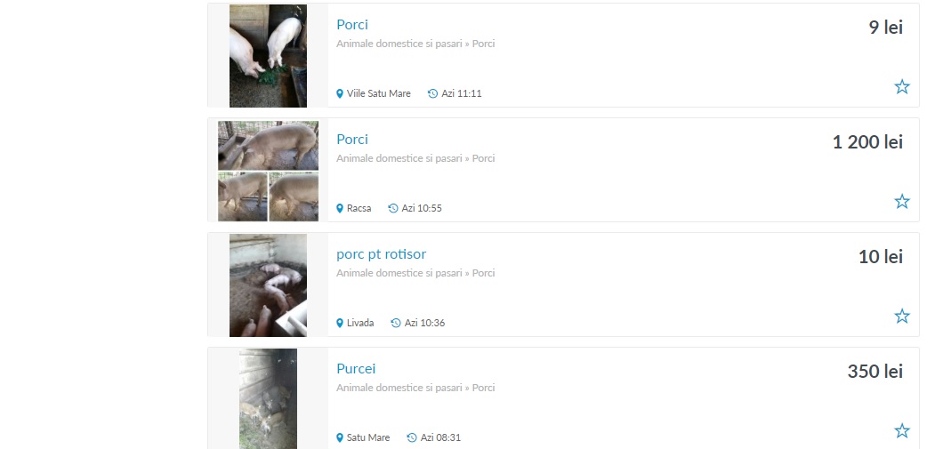Screen dimensions: 935x449
Task: Click category text under porc pt rotisor
Action: 415,273
